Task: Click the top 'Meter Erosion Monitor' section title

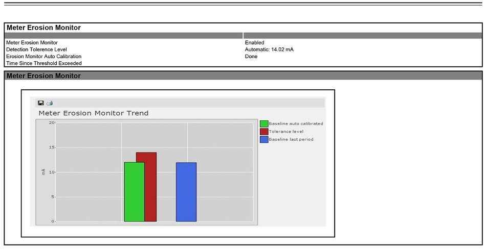Action: 43,28
